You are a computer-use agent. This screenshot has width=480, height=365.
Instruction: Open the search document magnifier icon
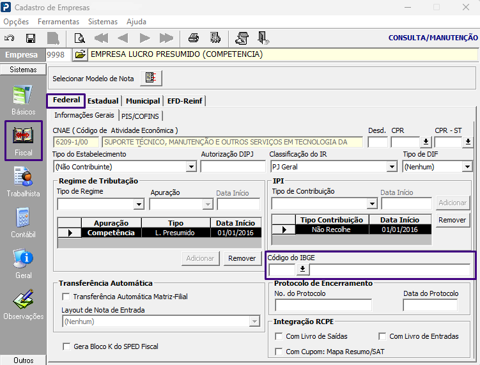coord(80,38)
